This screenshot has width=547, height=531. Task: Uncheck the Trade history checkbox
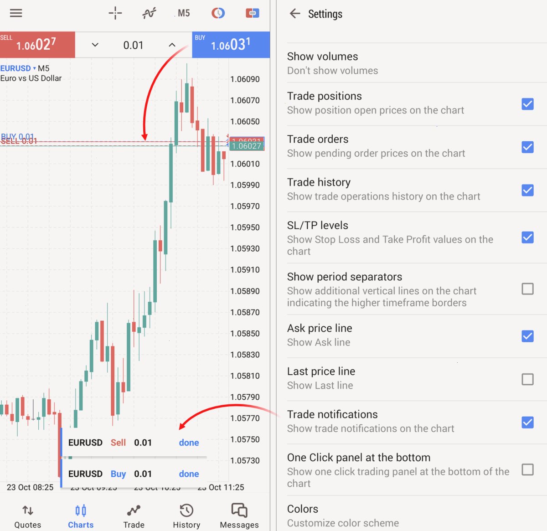527,190
